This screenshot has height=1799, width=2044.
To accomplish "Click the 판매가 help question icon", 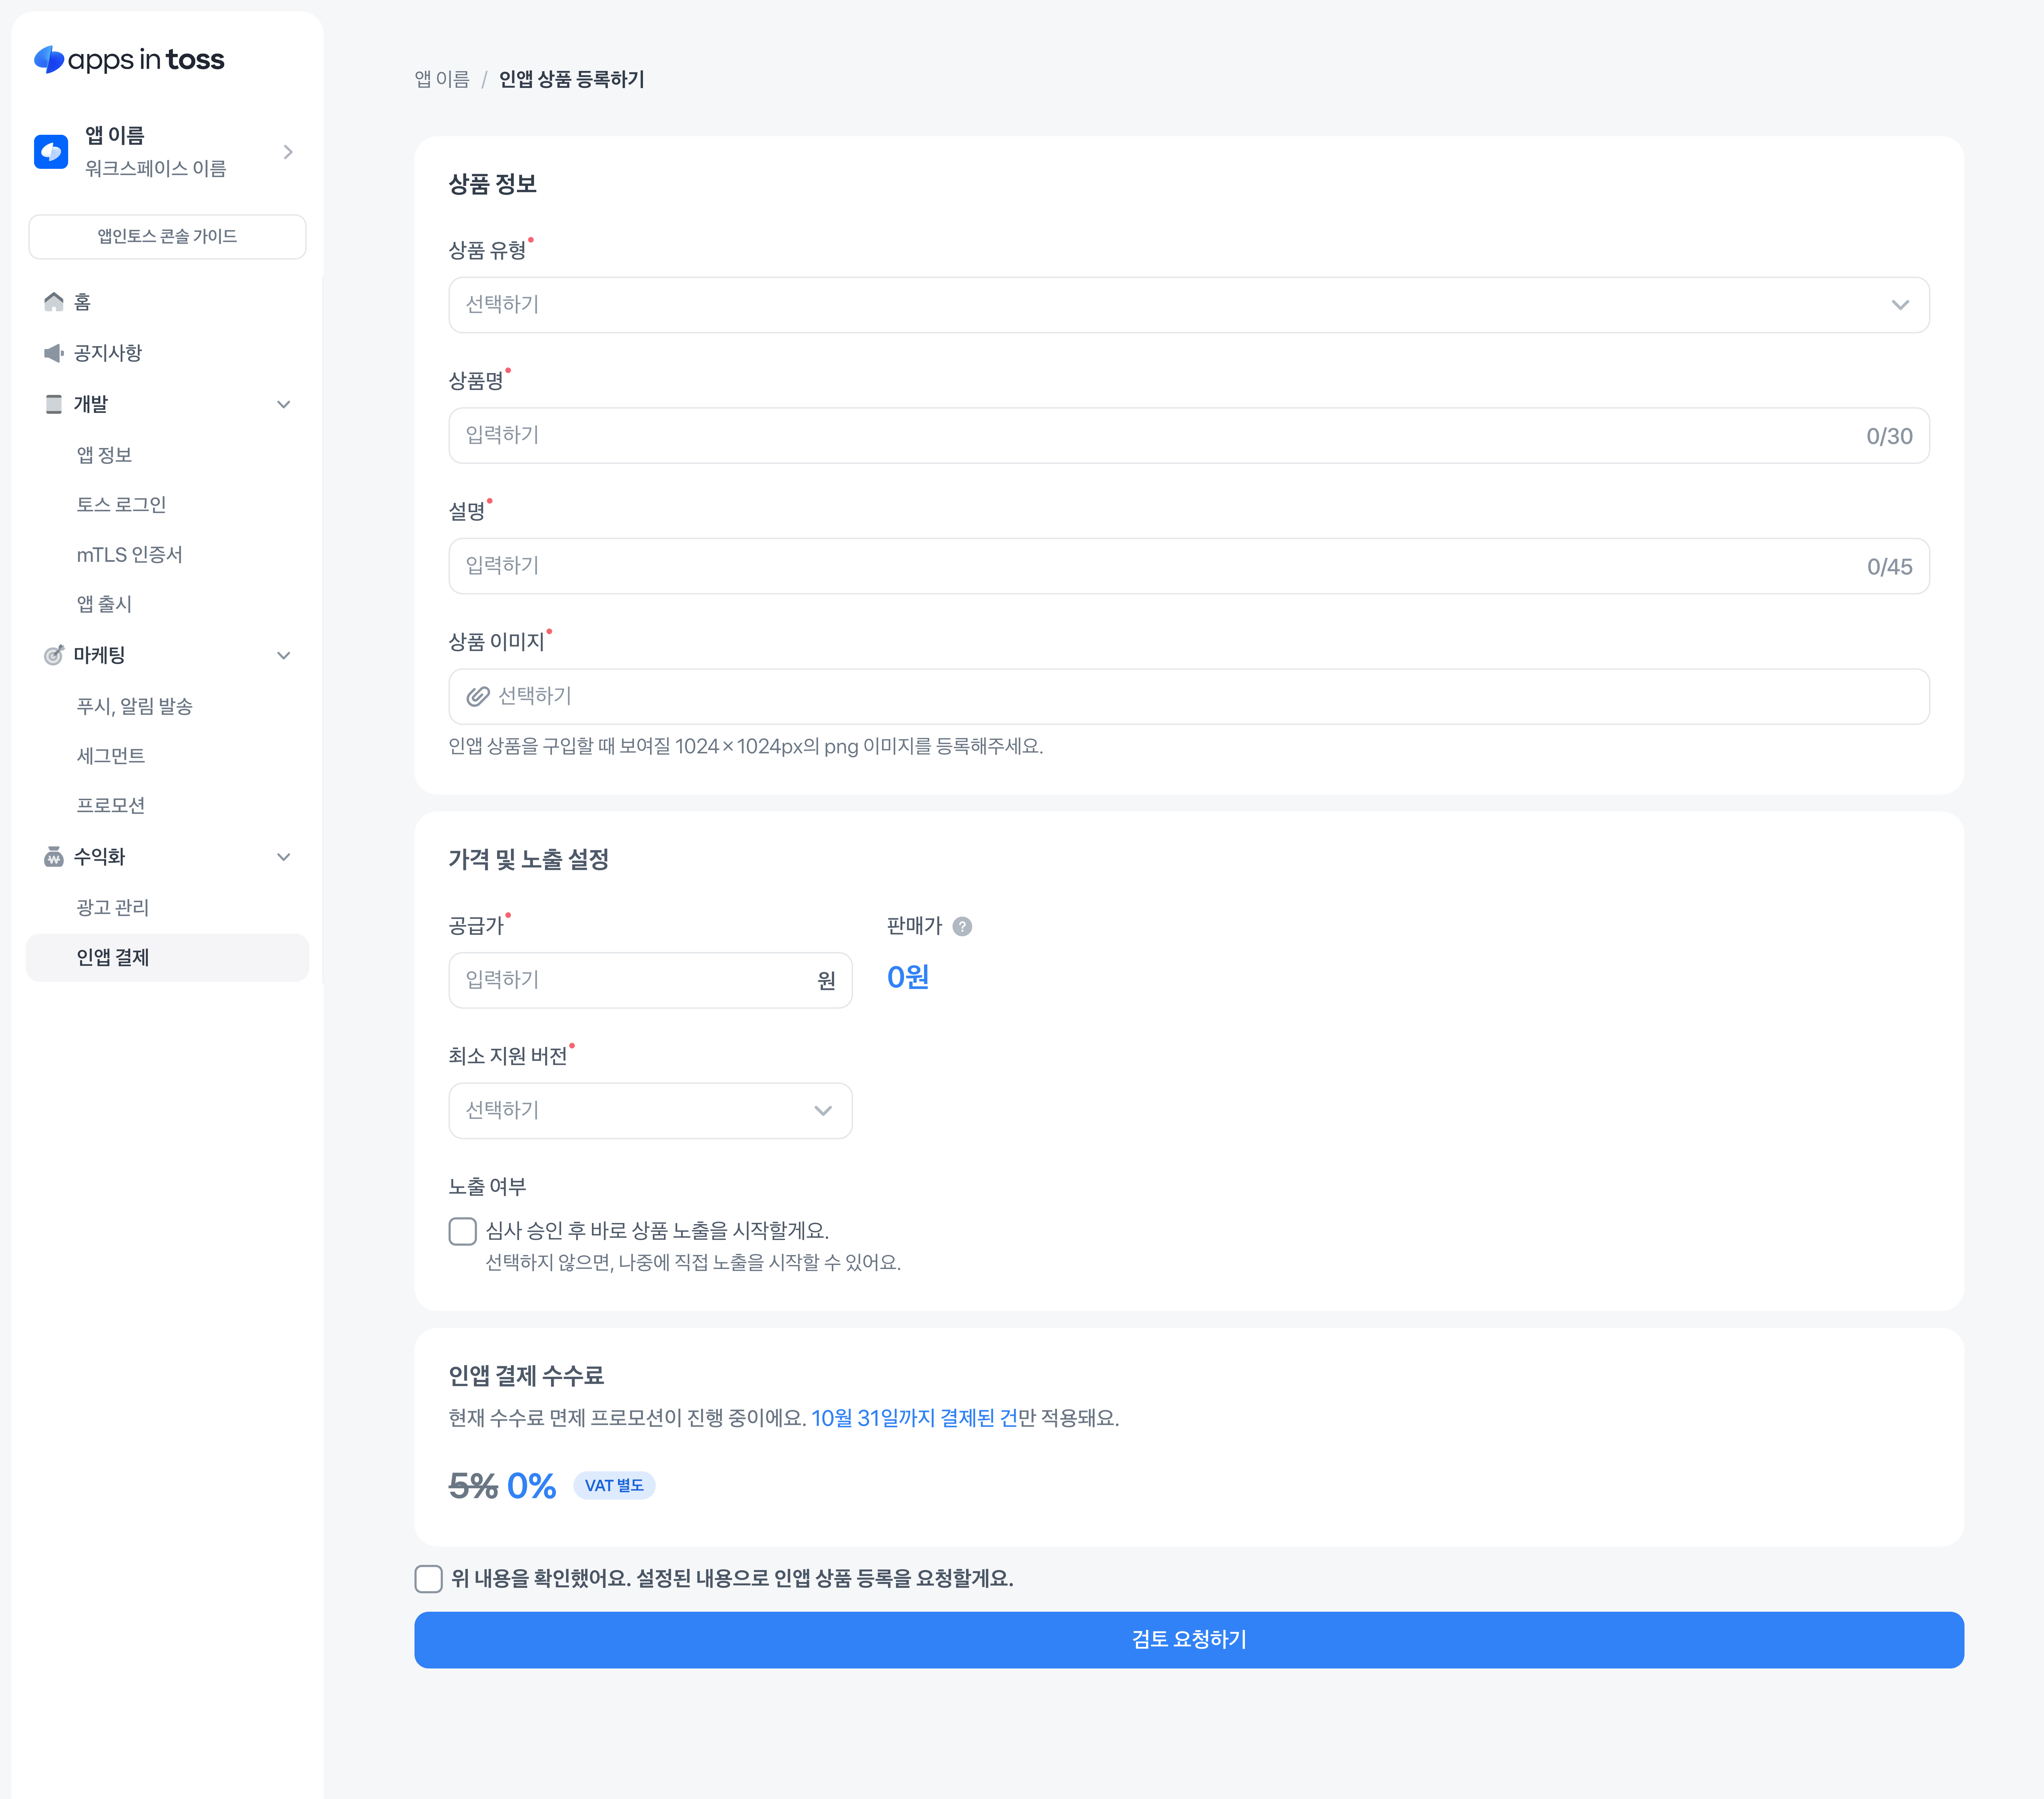I will tap(962, 926).
